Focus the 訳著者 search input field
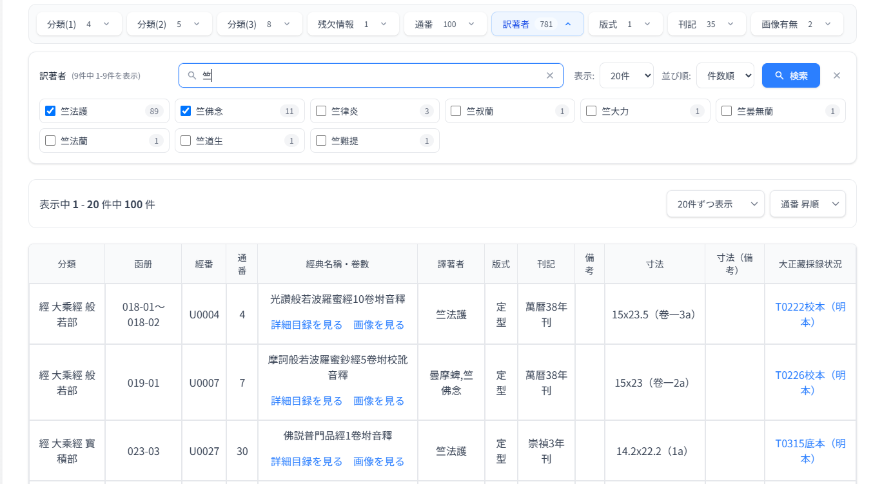Viewport: 882px width, 484px height. tap(371, 75)
